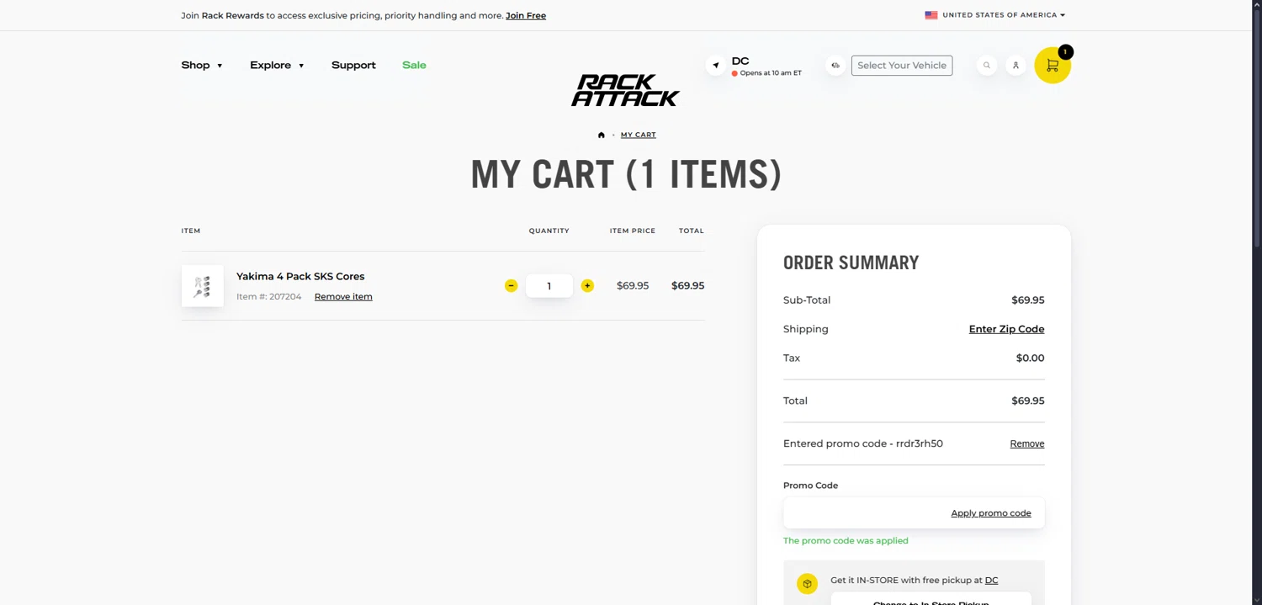
Task: Click 'The promo code was applied' message
Action: pos(846,541)
